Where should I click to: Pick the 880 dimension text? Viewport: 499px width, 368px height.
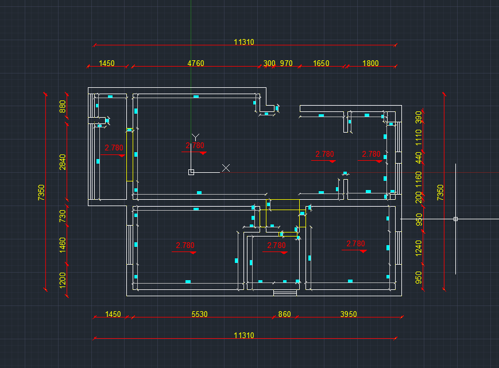point(63,107)
